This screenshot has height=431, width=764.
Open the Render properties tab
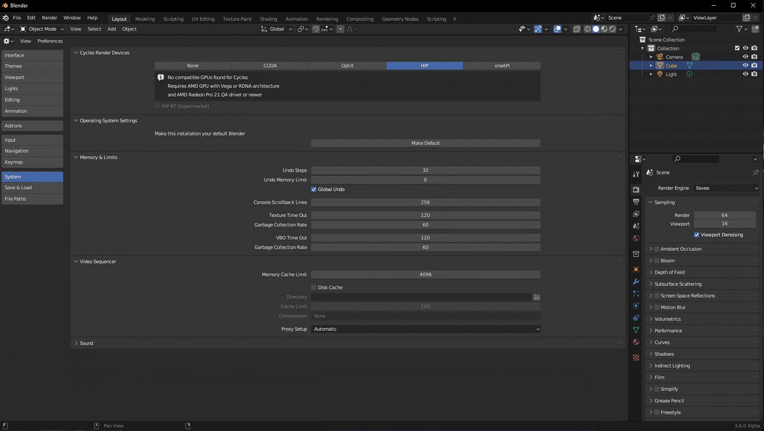(x=635, y=190)
